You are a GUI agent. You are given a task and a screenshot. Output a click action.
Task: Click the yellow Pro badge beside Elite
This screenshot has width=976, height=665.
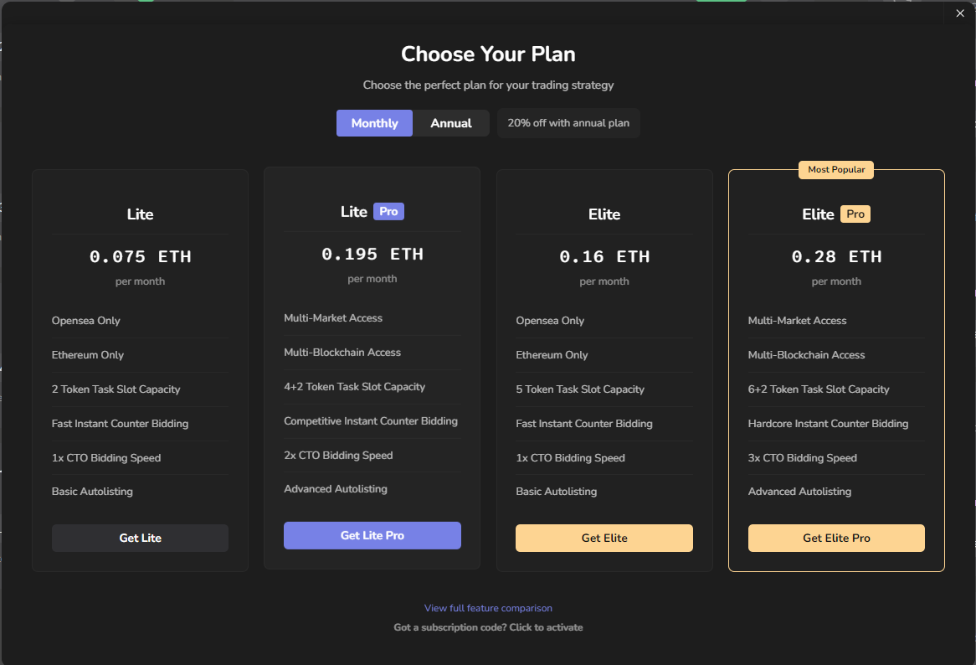[x=855, y=214]
